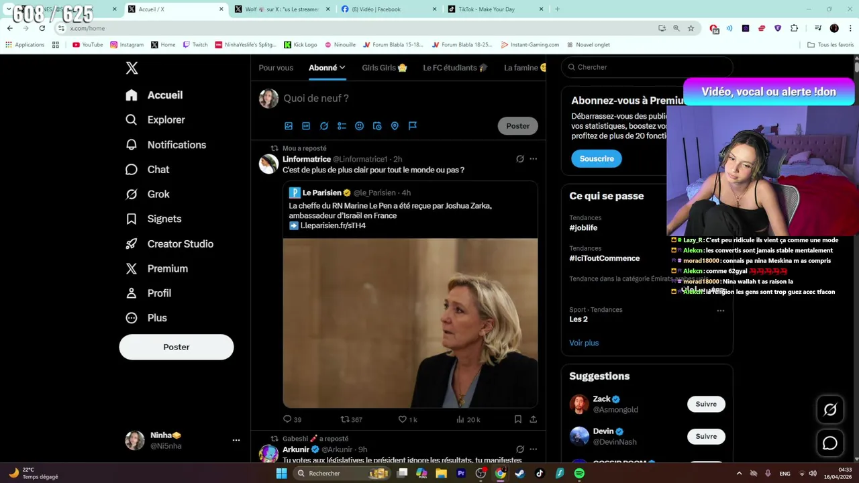Ask Grok about Arkunir post

coord(520,449)
